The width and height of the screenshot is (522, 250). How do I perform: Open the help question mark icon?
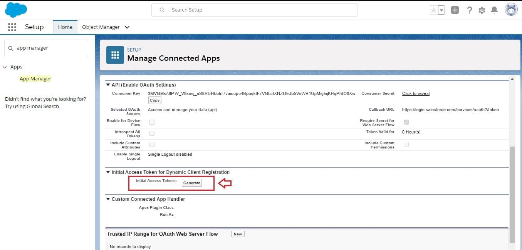[x=469, y=10]
